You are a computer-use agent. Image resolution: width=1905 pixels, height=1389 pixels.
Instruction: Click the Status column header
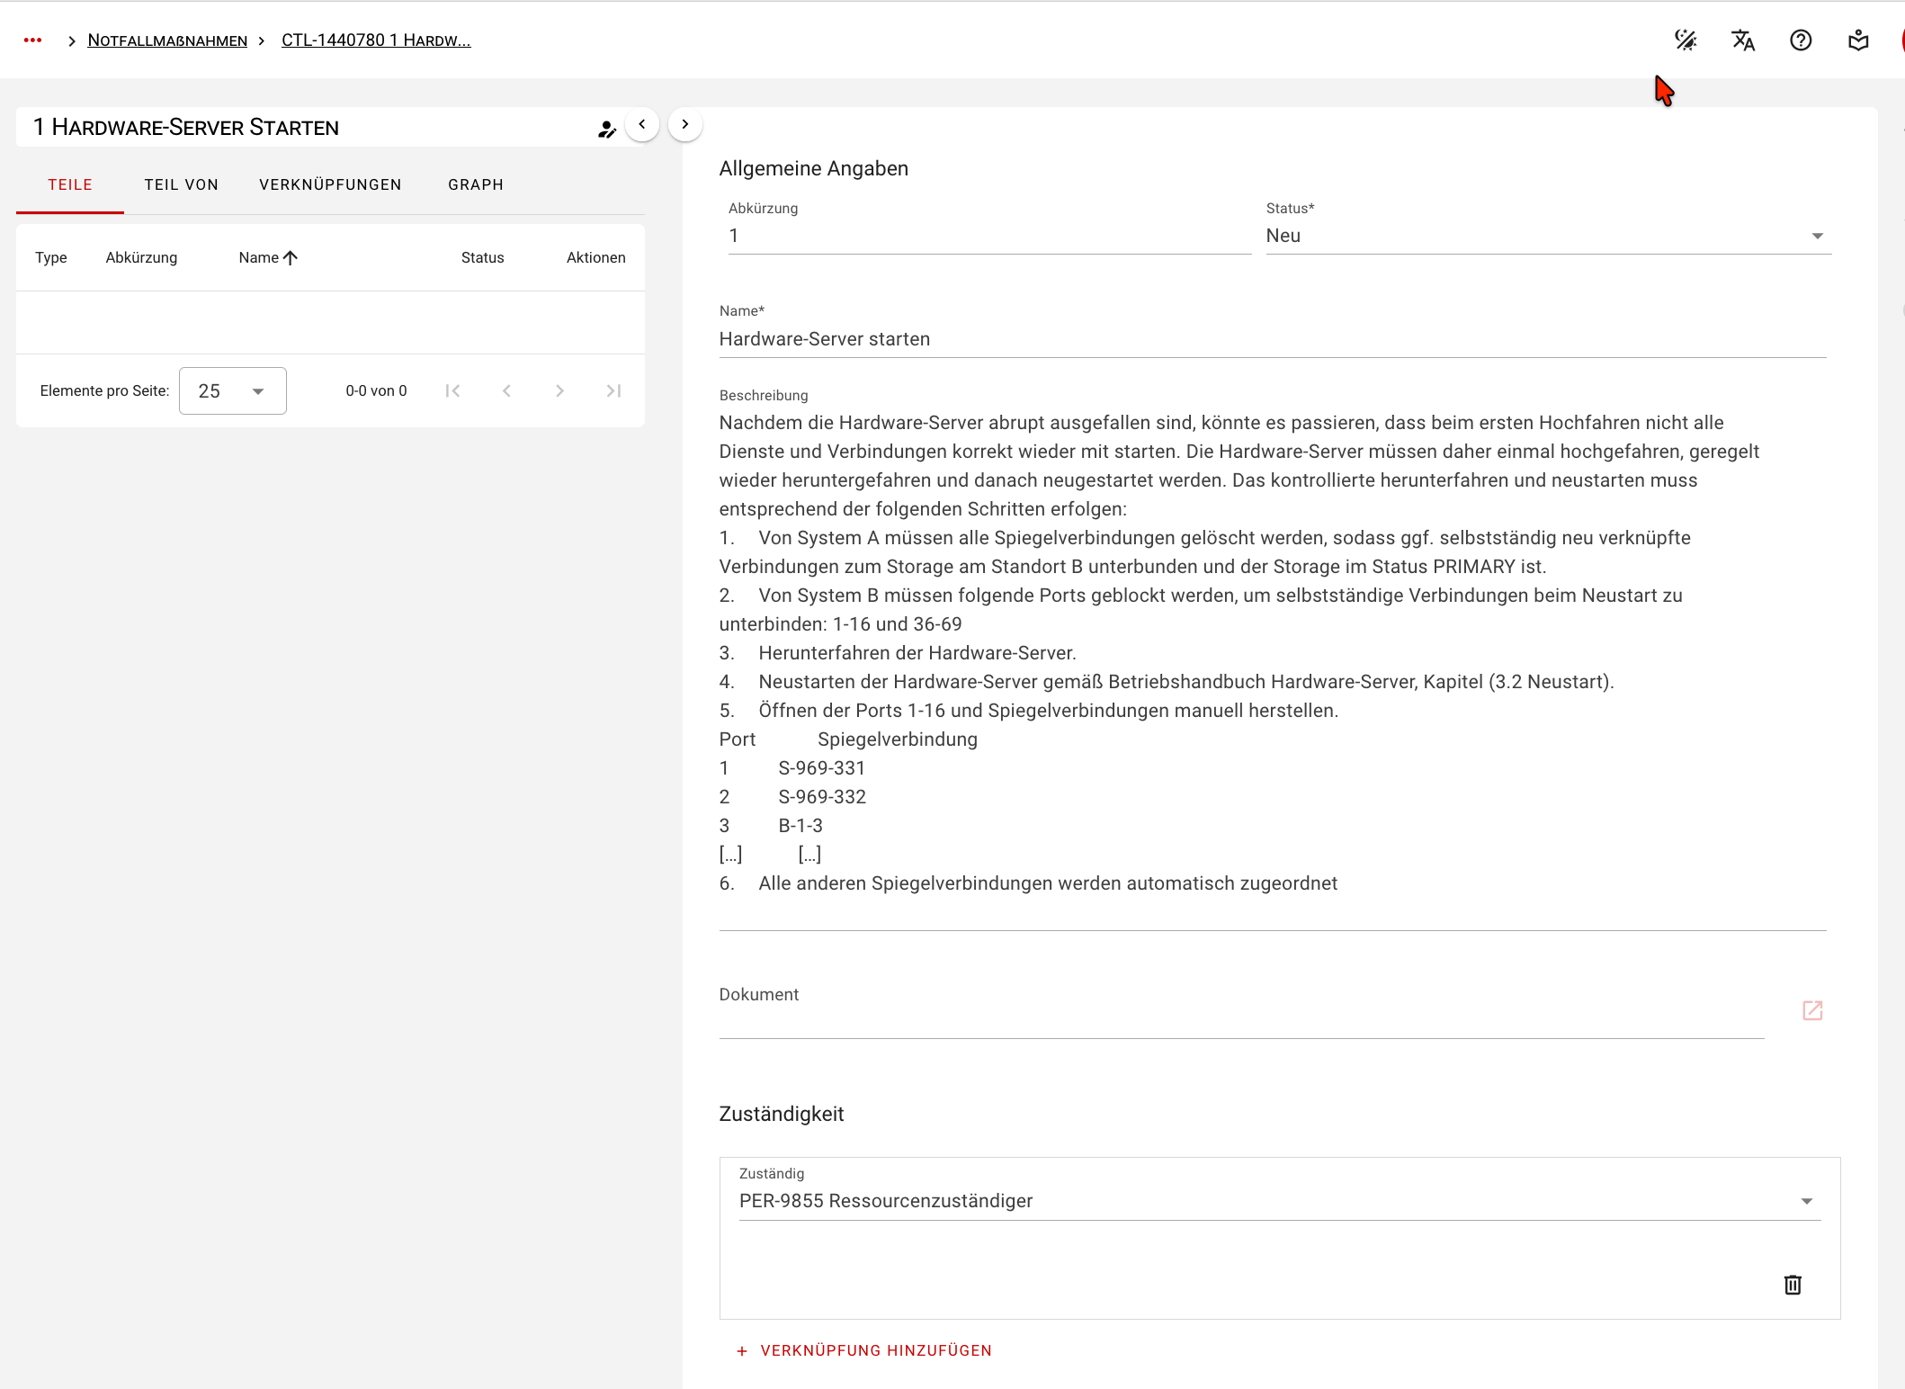tap(482, 258)
